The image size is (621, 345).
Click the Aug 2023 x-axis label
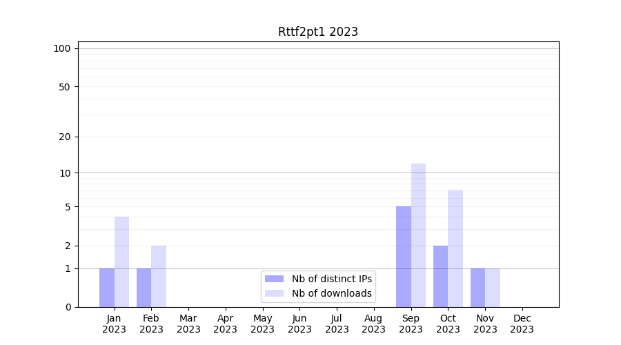point(373,324)
